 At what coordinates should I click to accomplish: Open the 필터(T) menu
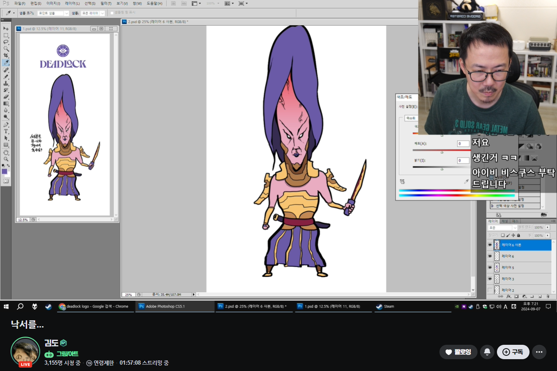point(106,3)
